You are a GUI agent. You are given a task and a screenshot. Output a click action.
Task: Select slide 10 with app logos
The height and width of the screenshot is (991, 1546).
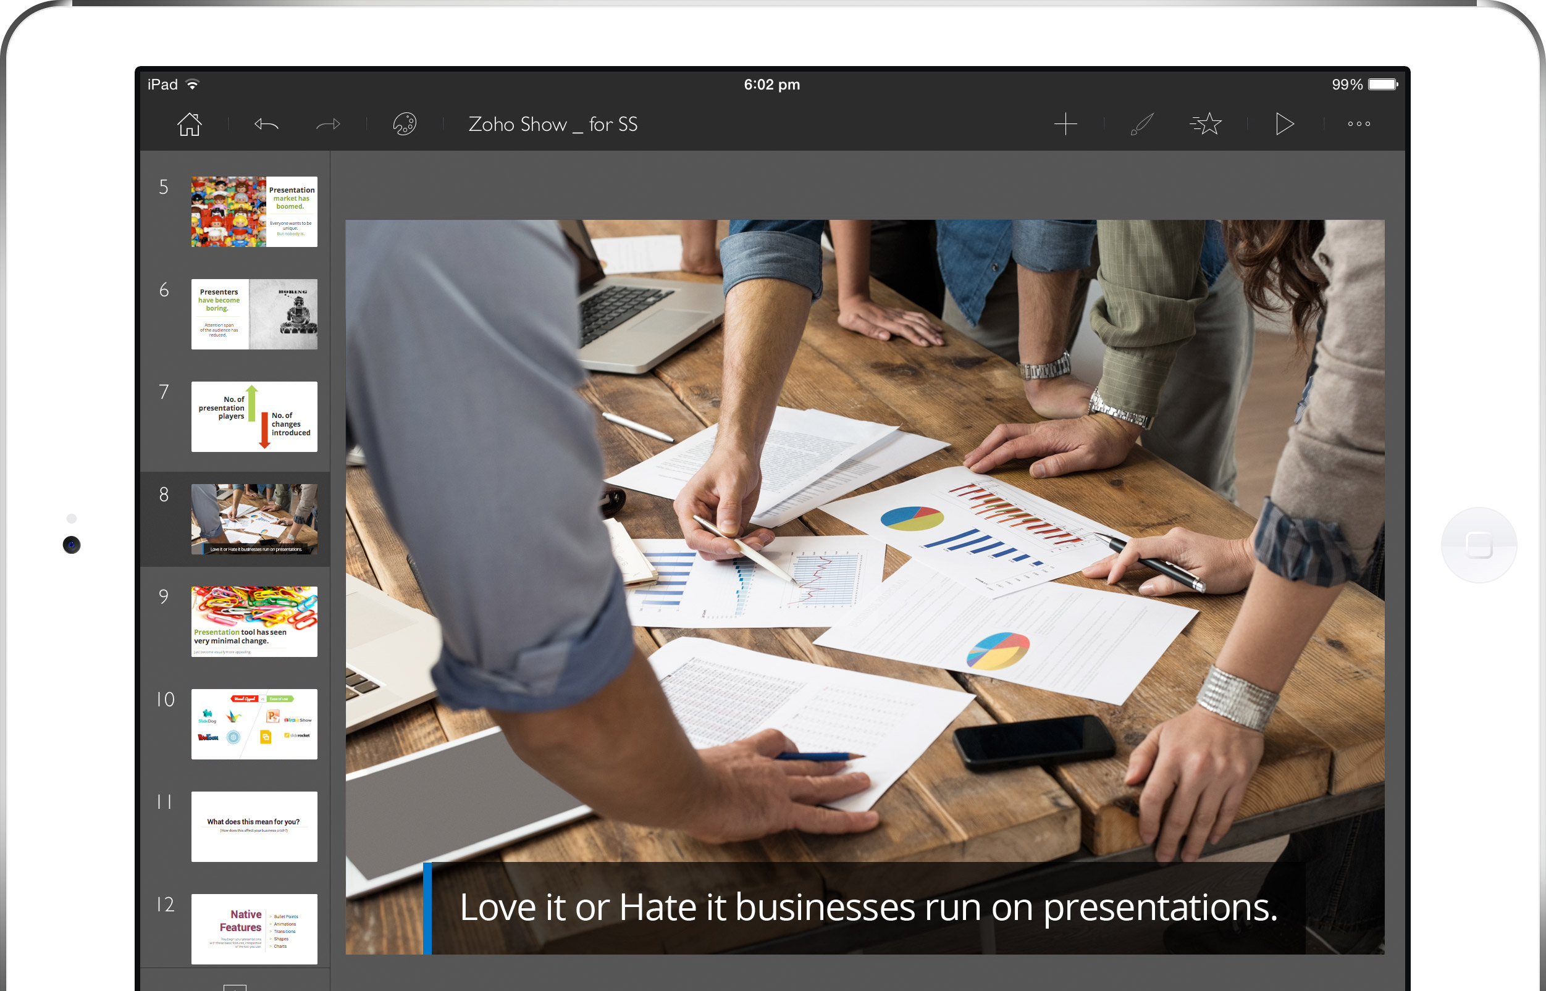[x=254, y=724]
